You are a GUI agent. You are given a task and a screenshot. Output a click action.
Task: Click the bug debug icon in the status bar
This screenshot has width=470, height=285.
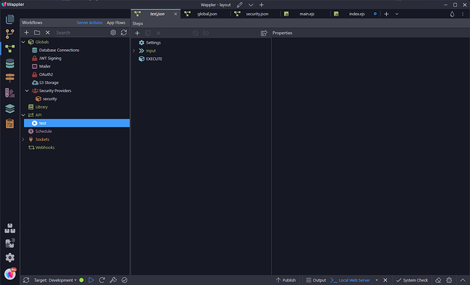coord(449,280)
